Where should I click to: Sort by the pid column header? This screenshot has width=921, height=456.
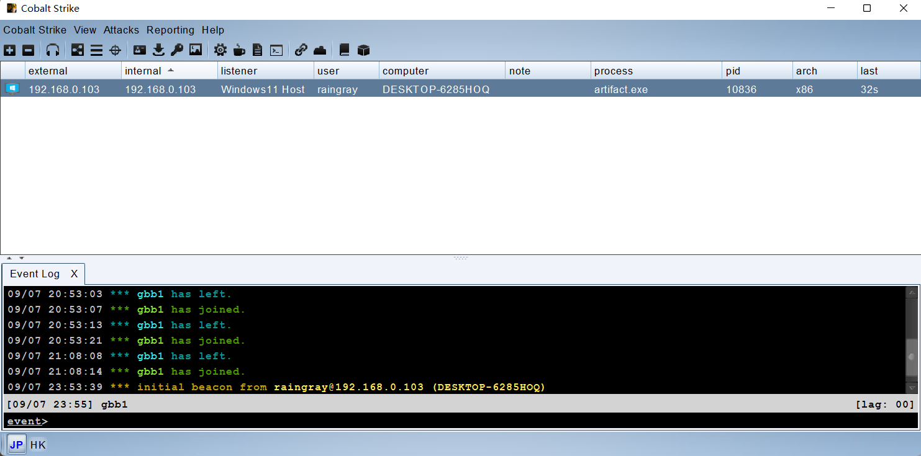[x=758, y=71]
